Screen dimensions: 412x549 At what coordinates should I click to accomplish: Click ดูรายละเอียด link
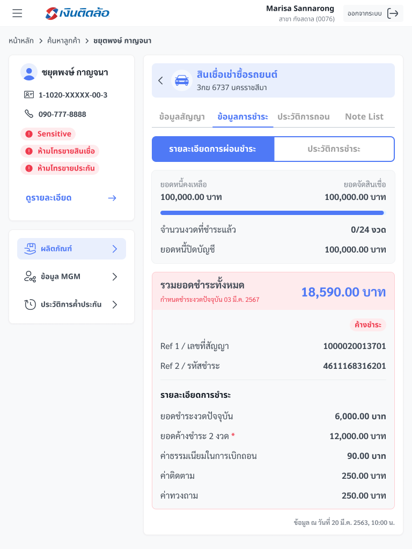71,198
